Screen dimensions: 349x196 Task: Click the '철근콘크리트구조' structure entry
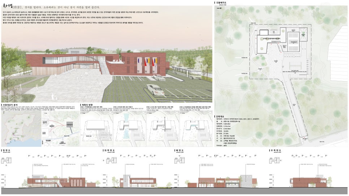pos(229,138)
